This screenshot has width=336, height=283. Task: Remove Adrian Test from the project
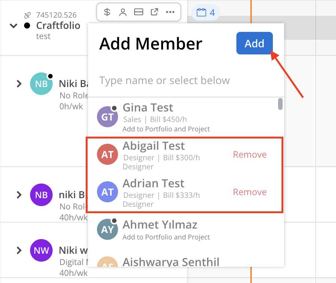click(250, 192)
